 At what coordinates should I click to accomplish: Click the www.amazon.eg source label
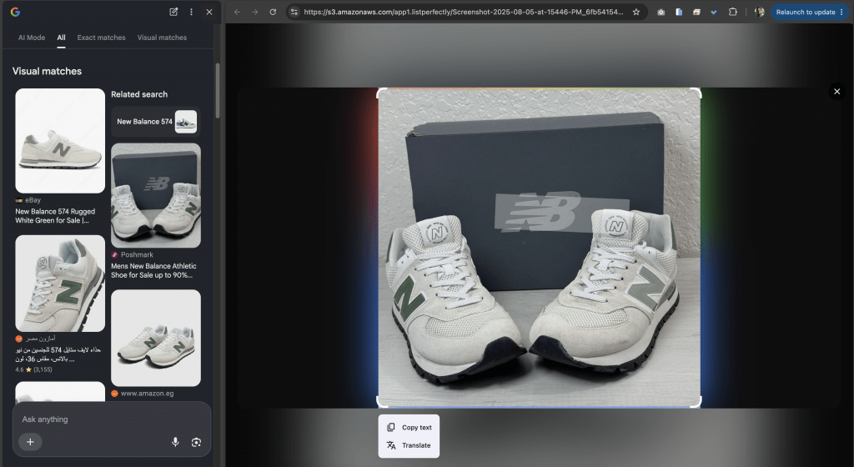(x=147, y=394)
